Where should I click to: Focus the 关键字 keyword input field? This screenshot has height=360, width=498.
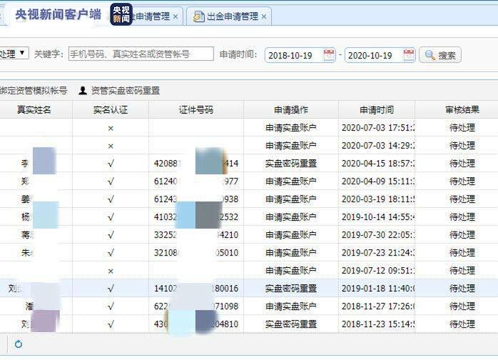click(141, 54)
